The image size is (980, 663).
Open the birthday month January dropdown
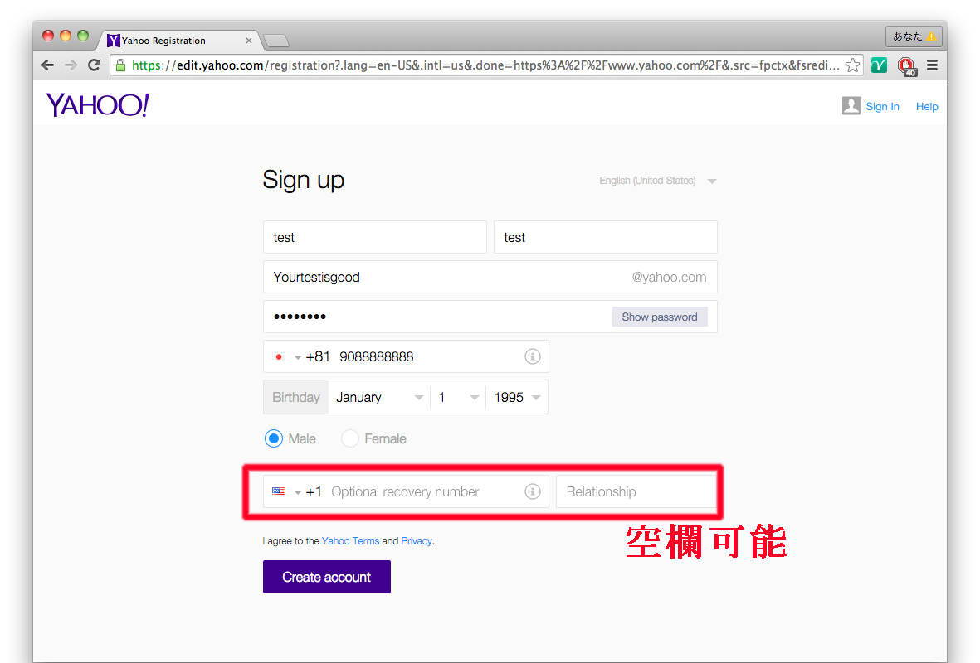point(379,397)
